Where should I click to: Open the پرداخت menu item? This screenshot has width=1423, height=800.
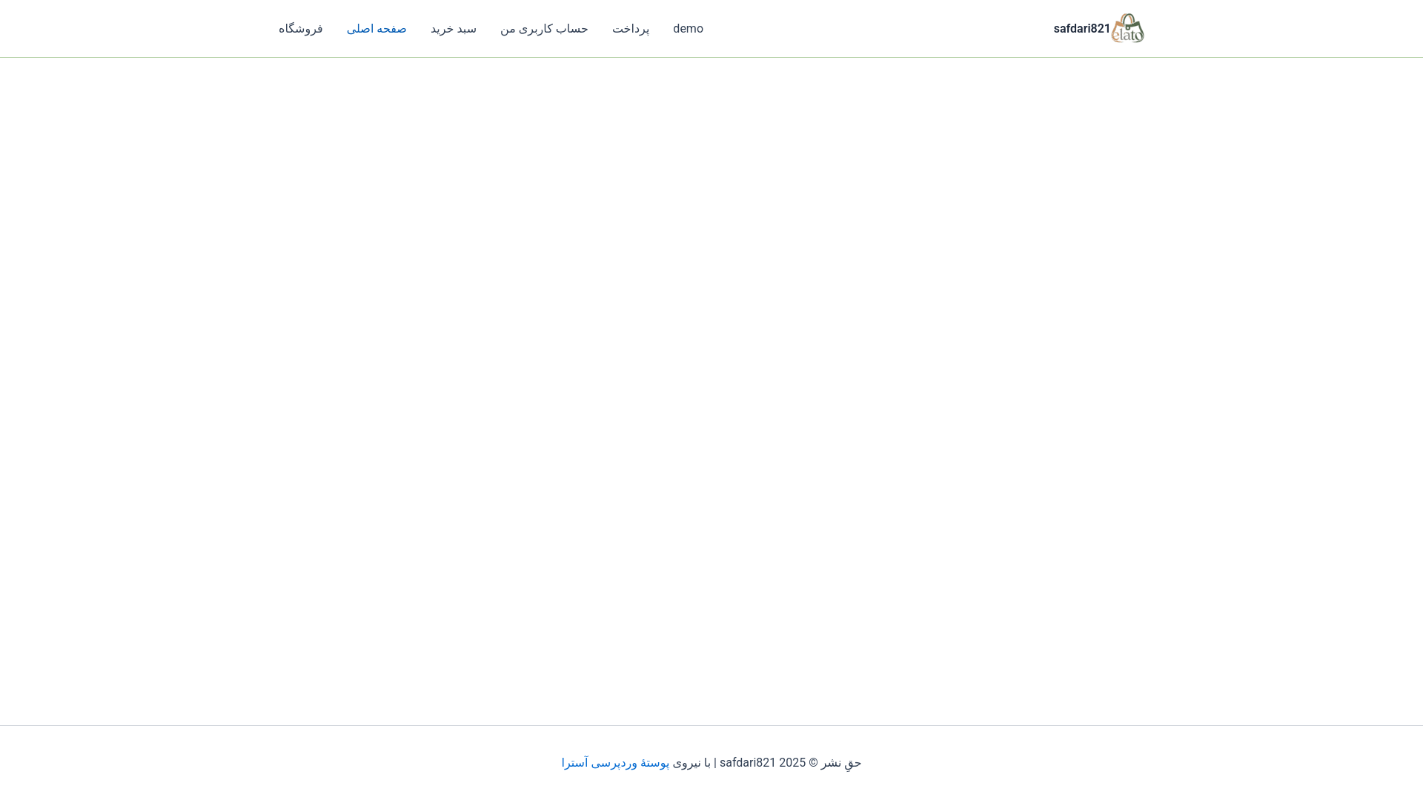(631, 29)
